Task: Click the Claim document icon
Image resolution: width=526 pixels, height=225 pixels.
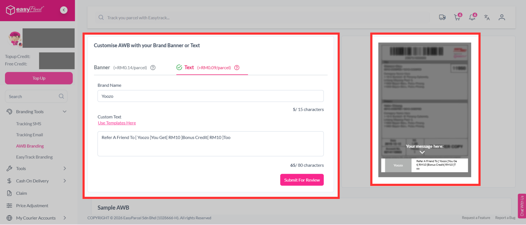Action: pos(9,193)
